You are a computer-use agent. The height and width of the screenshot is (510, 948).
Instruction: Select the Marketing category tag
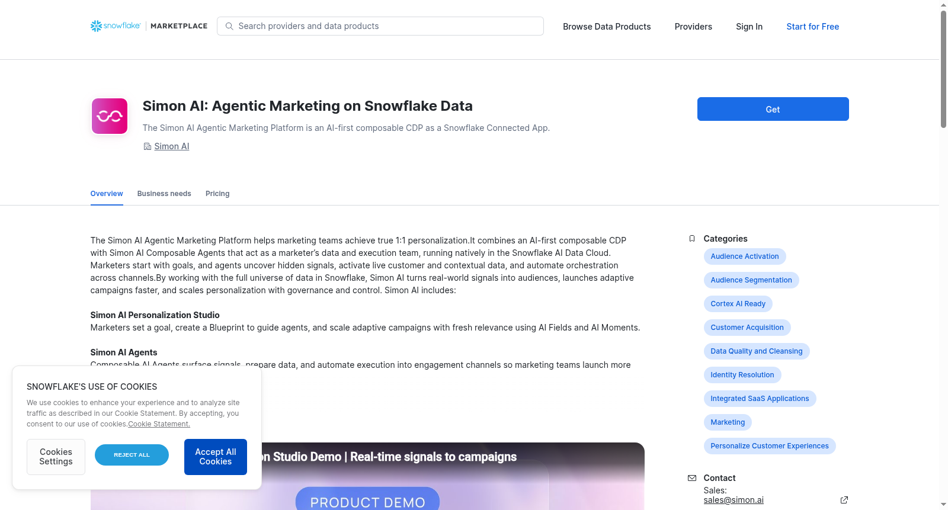pyautogui.click(x=728, y=422)
